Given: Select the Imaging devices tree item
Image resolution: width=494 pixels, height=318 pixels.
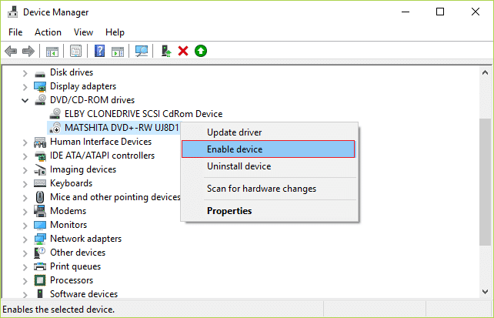Looking at the screenshot, I should [x=83, y=169].
